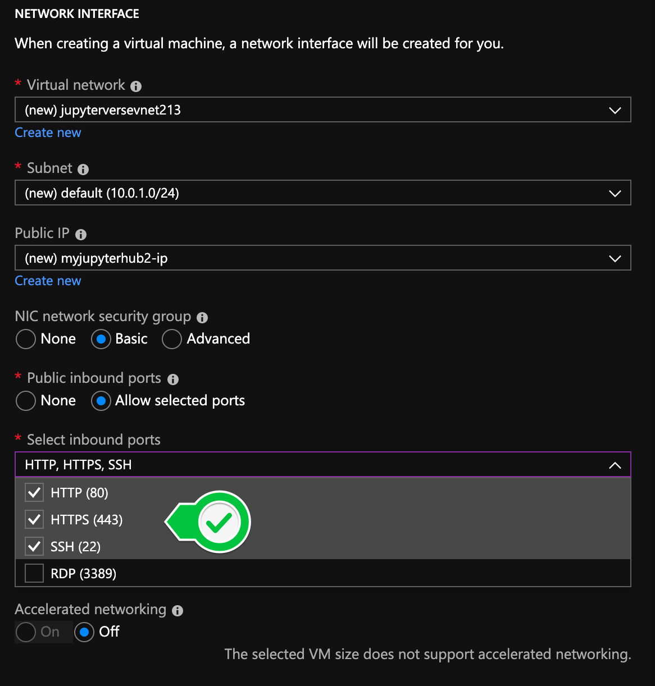Select None for NIC network security group
The image size is (655, 686).
pyautogui.click(x=26, y=339)
